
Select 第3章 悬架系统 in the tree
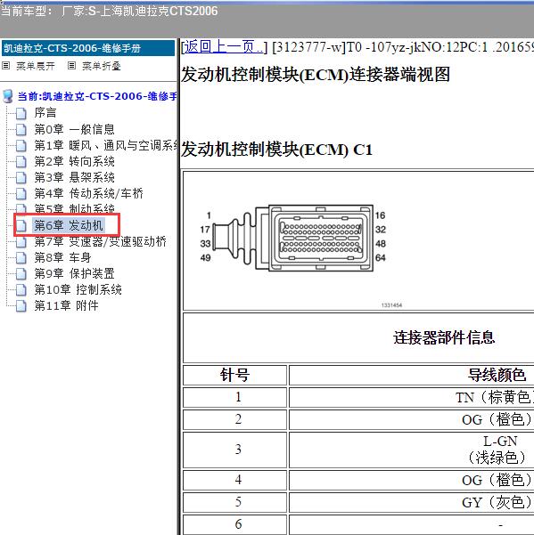point(74,177)
